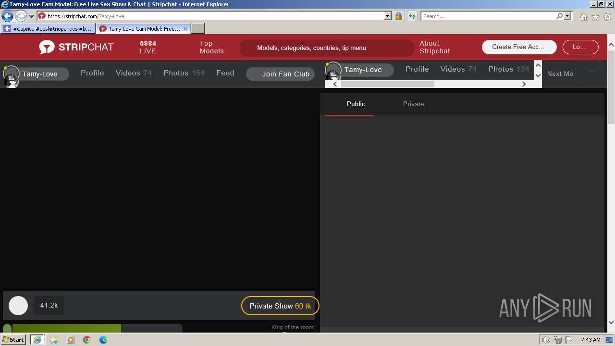Open the left Videos 74 tab
This screenshot has height=346, width=615.
pyautogui.click(x=134, y=73)
